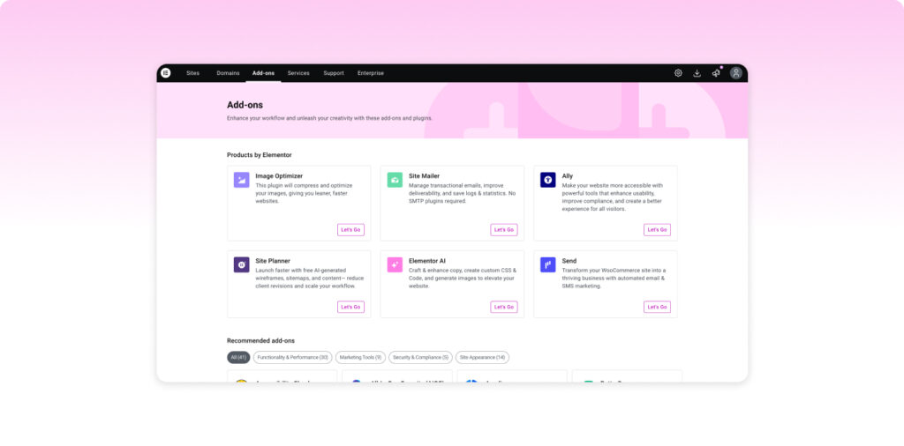
Task: Click the Ally accessibility plugin icon
Action: tap(548, 180)
